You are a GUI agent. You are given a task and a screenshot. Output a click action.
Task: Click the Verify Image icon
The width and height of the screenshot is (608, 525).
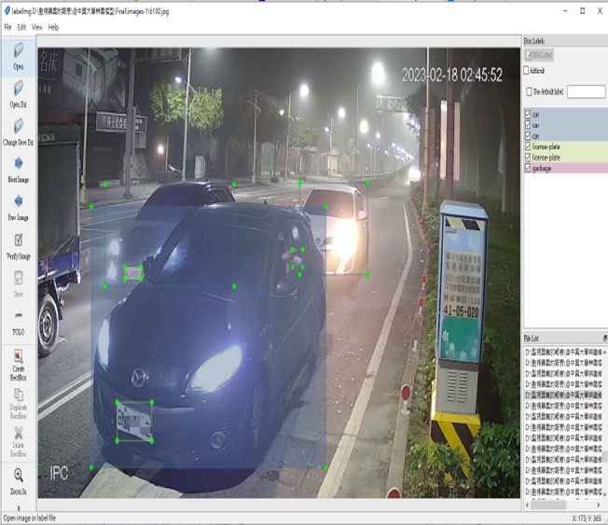tap(19, 242)
